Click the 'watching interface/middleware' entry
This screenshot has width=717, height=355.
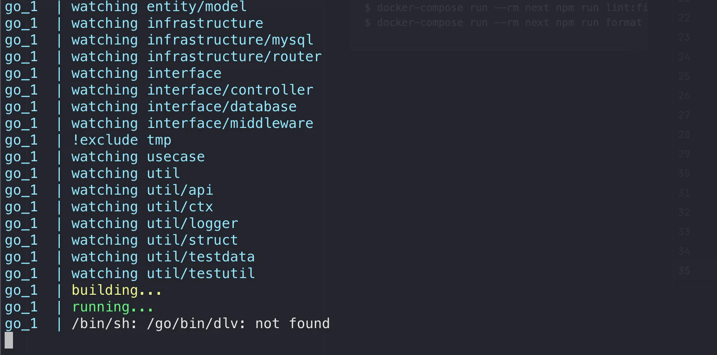point(192,123)
